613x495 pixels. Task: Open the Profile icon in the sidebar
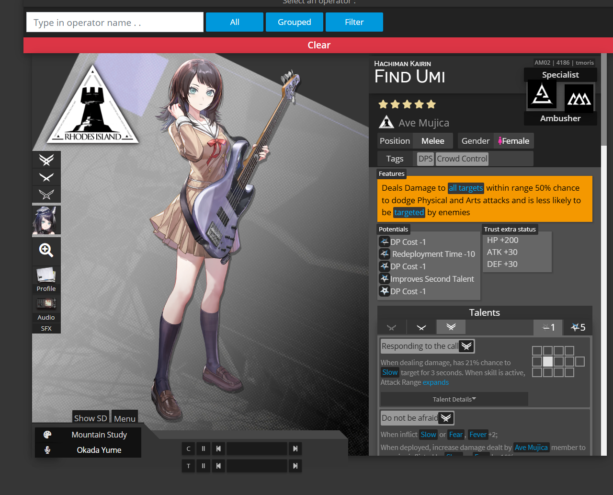click(46, 280)
